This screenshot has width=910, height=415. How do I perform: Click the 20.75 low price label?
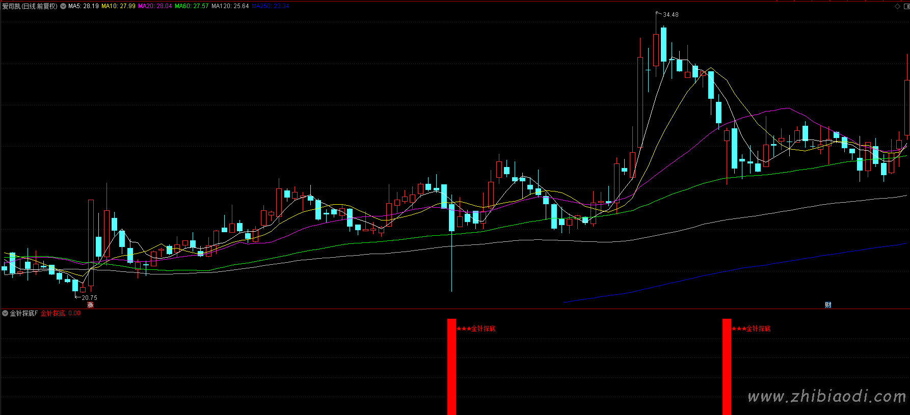89,298
